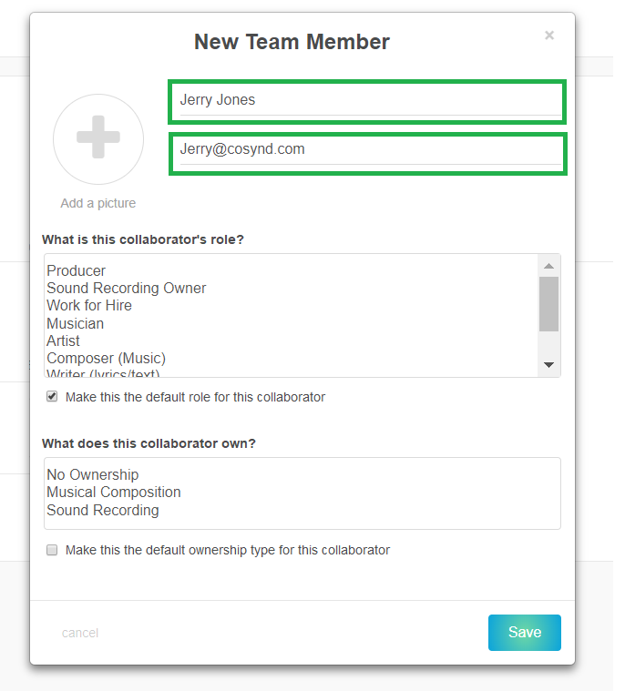Select No Ownership option
The height and width of the screenshot is (691, 625).
pos(93,474)
